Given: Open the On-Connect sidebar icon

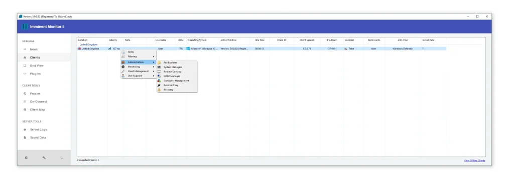Looking at the screenshot, I should (x=25, y=101).
